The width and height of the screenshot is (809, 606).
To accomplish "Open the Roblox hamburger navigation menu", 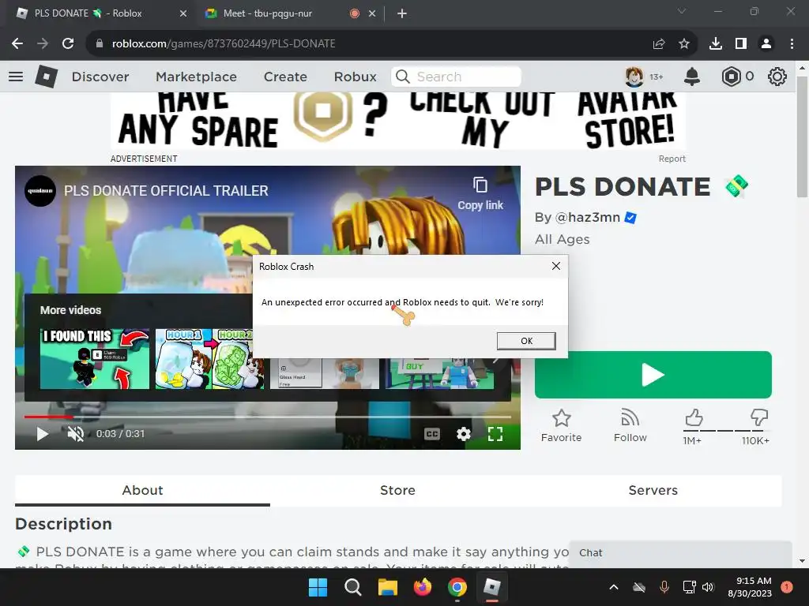I will pyautogui.click(x=16, y=77).
